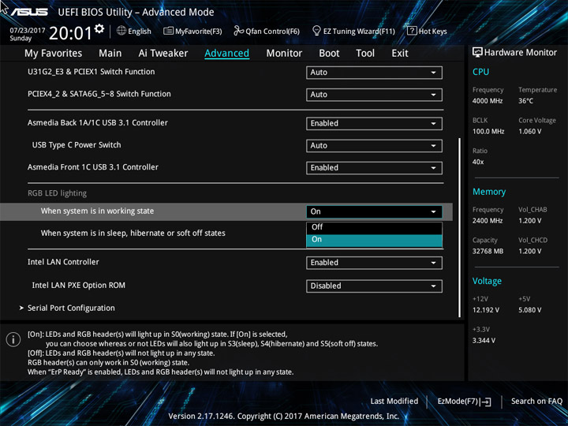The width and height of the screenshot is (568, 426).
Task: Click the settings list vertical scrollbar
Action: click(x=460, y=227)
